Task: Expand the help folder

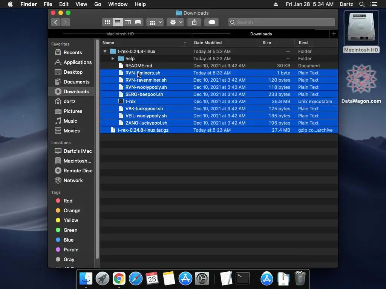Action: (113, 58)
